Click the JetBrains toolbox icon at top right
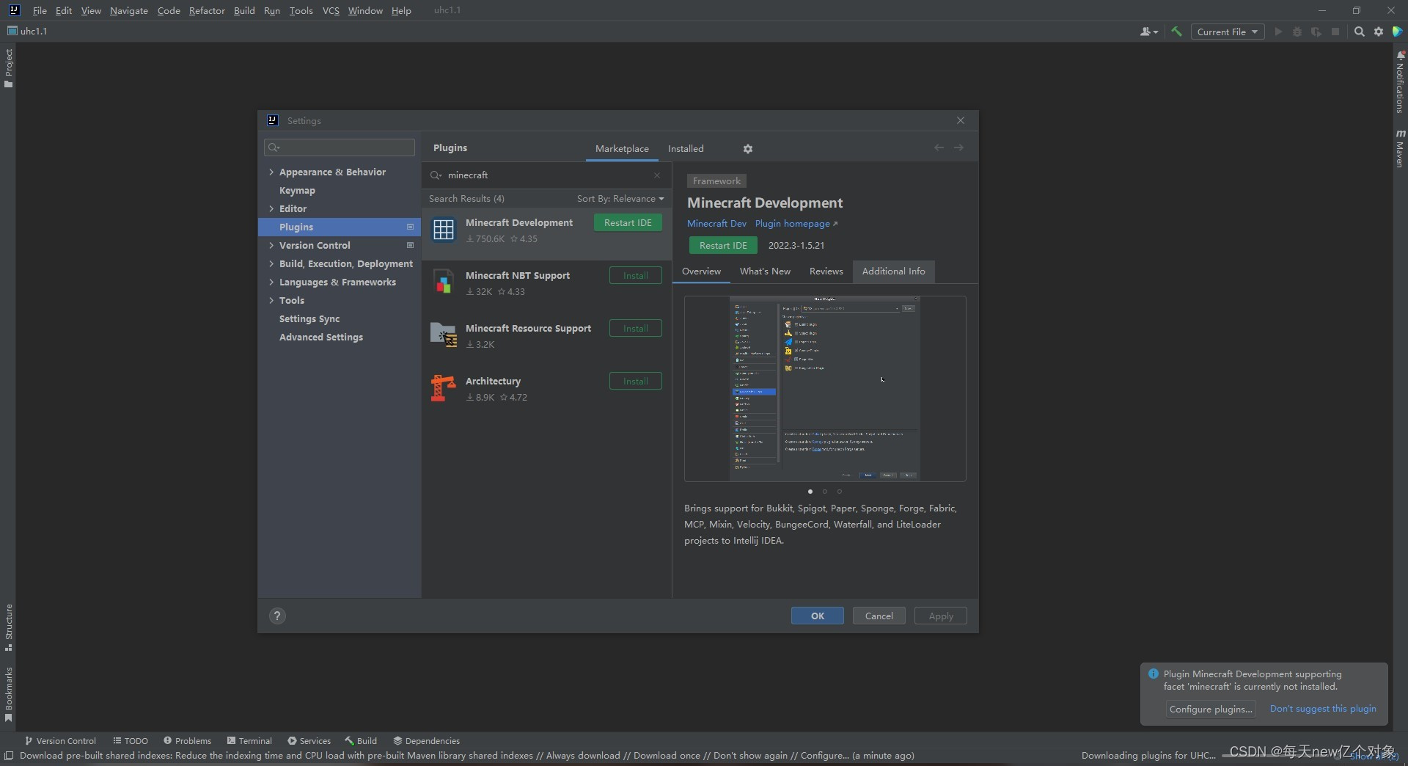1408x766 pixels. pos(1398,32)
